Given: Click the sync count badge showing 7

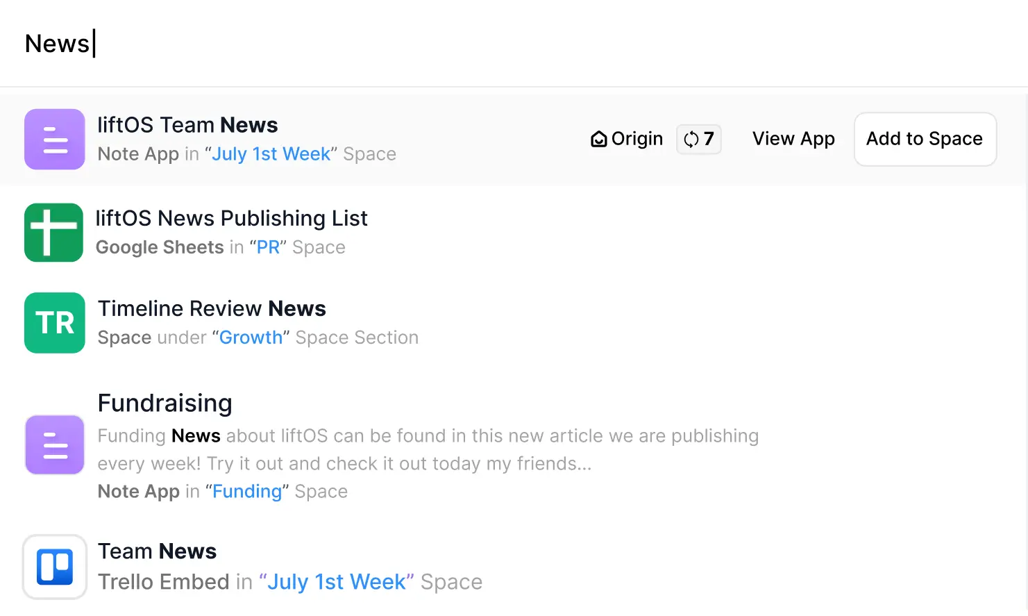Looking at the screenshot, I should click(699, 140).
